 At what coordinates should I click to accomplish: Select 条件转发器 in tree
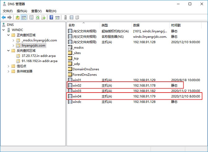tap(24, 71)
